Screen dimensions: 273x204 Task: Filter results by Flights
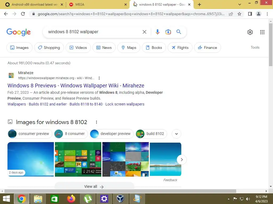180,48
